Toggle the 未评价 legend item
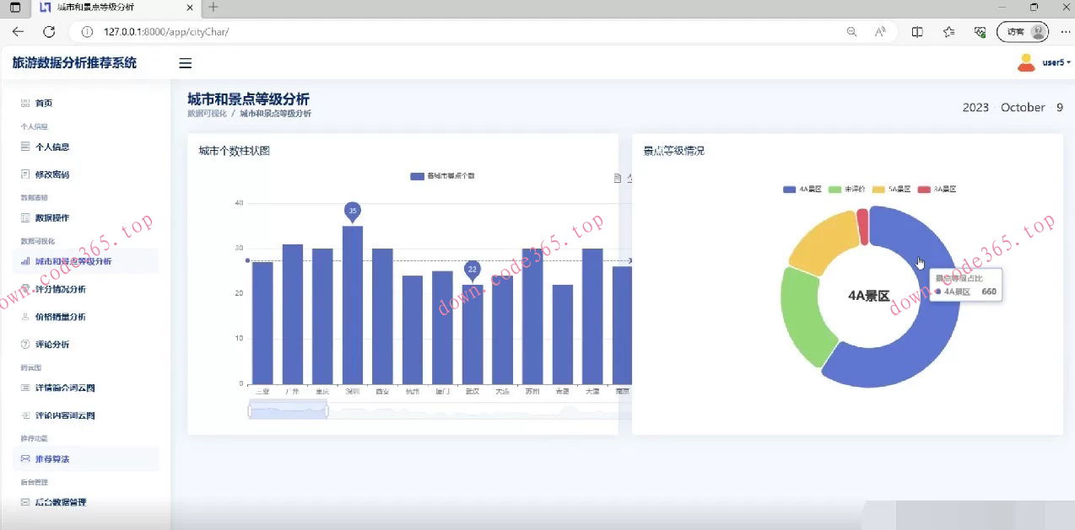1075x530 pixels. coord(848,190)
